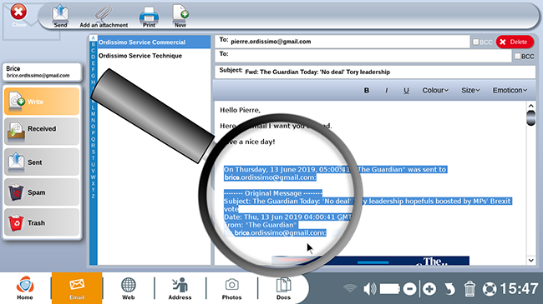
Task: Expand the Colour dropdown
Action: click(x=435, y=91)
